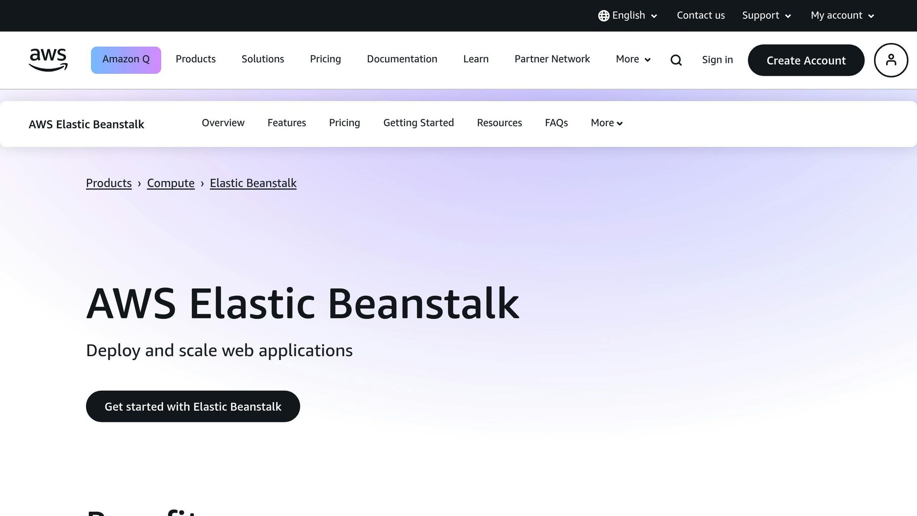Follow the Compute breadcrumb link
This screenshot has width=917, height=516.
coord(171,183)
